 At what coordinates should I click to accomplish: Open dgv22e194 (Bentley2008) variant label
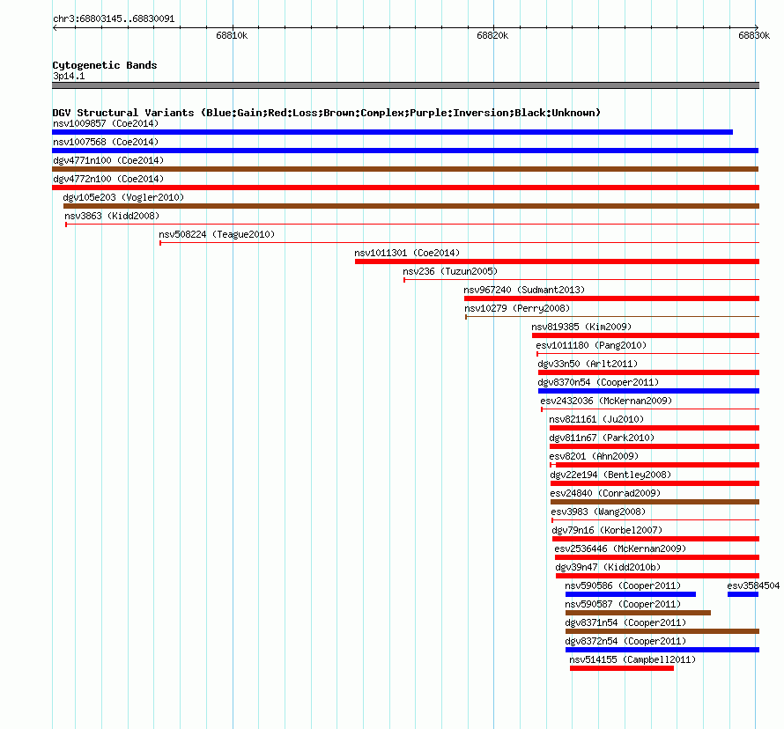(x=610, y=475)
